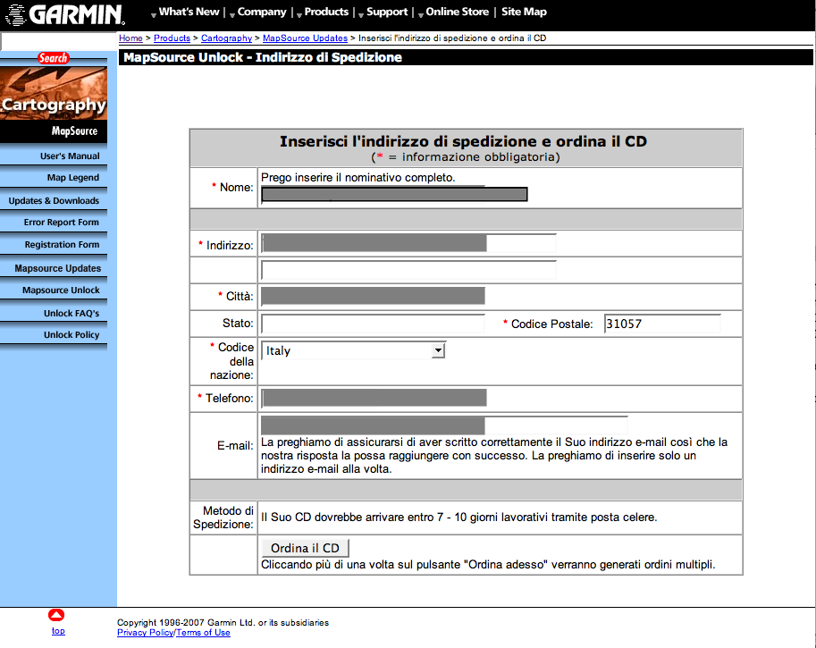Open the Error Report Form
816x648 pixels.
click(x=61, y=223)
